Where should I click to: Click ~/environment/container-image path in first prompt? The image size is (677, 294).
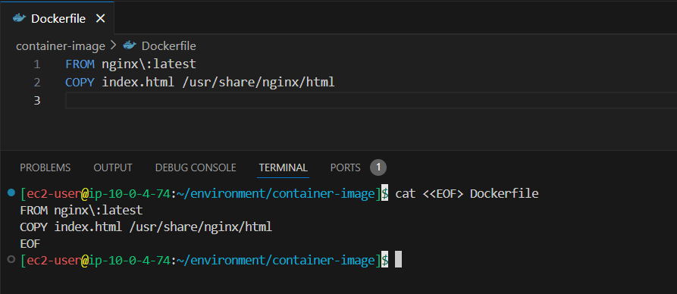click(x=276, y=194)
